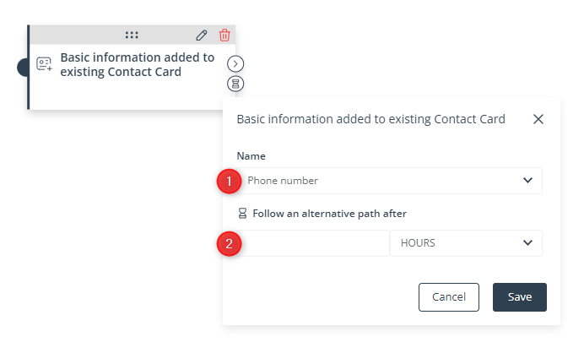Click chevron arrow of Name dropdown
The image size is (584, 353).
click(x=527, y=181)
